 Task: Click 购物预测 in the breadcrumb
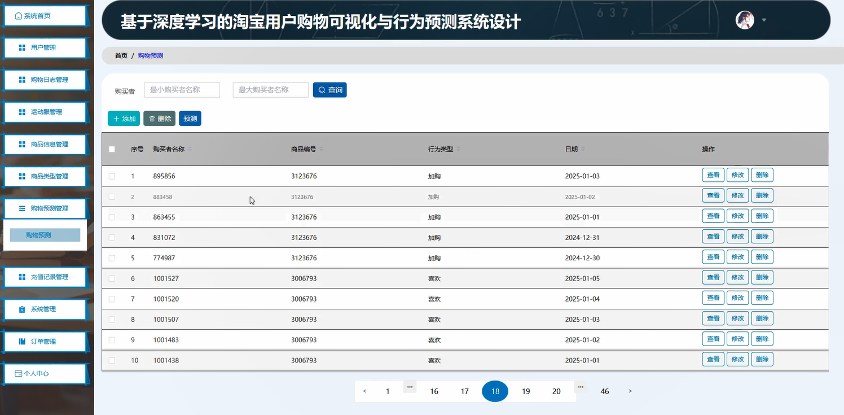coord(151,56)
